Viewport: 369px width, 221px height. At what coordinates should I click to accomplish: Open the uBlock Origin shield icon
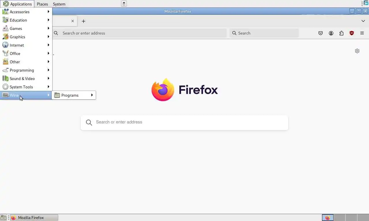tap(352, 33)
